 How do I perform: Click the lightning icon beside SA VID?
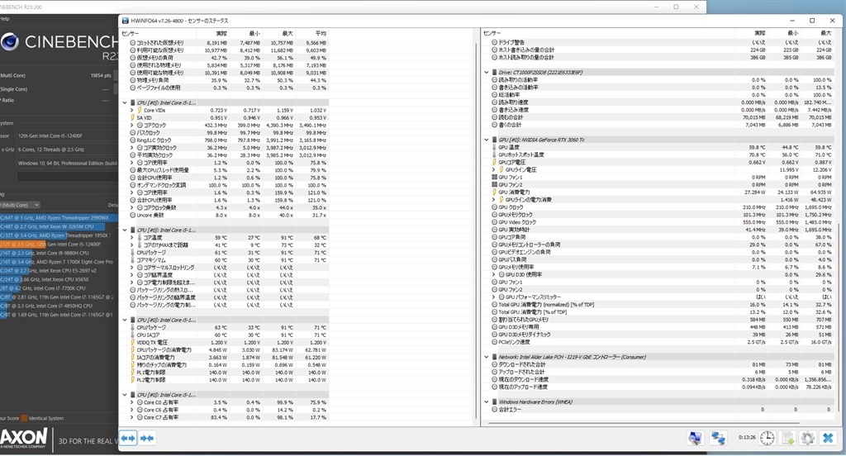click(132, 117)
